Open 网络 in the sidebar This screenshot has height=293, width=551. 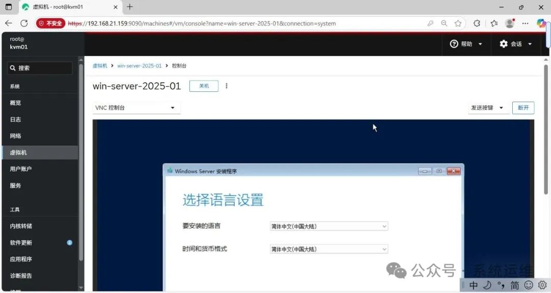click(40, 136)
